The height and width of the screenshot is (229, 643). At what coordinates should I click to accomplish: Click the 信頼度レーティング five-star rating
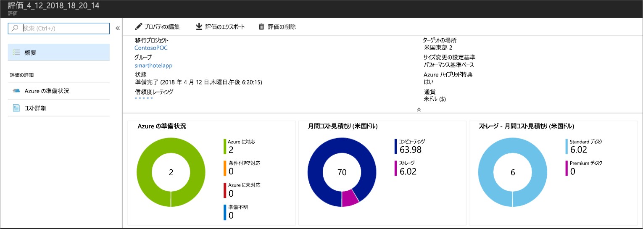(144, 98)
